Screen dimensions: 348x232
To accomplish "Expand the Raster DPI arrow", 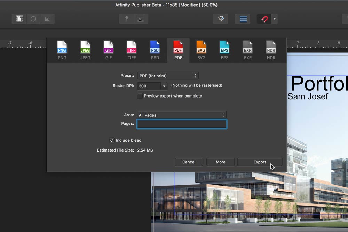I will click(164, 86).
